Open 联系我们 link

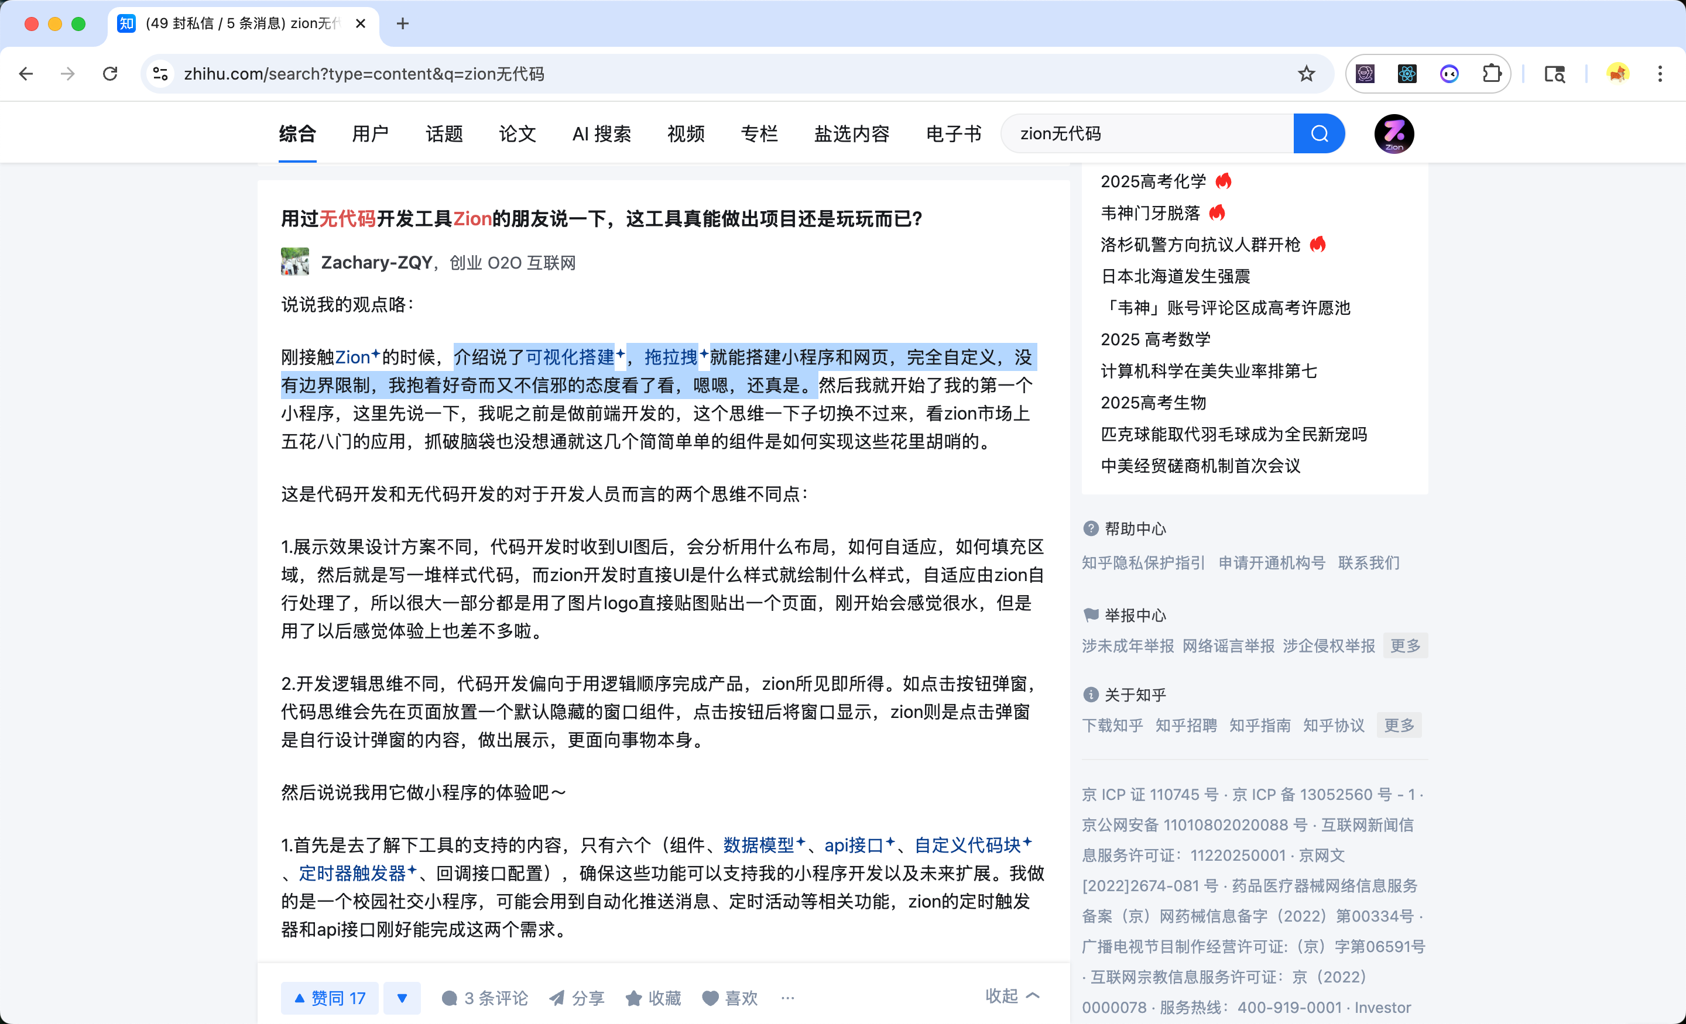(x=1369, y=563)
